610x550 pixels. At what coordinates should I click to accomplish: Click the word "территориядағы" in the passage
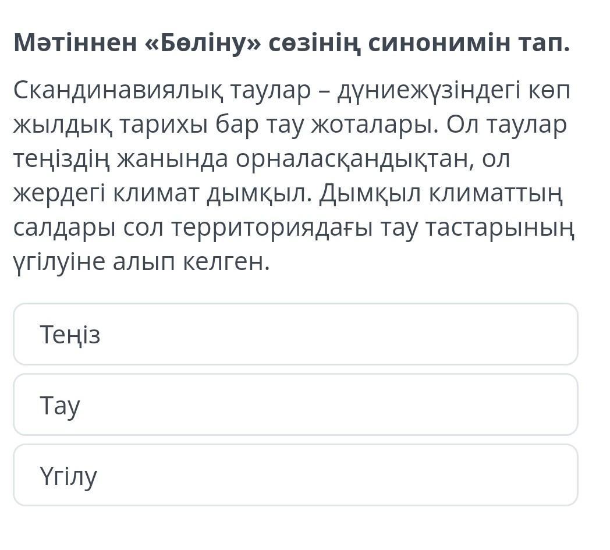272,228
